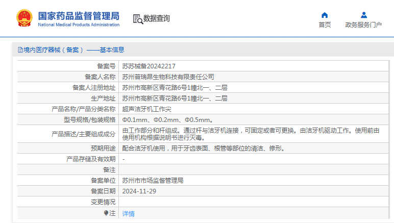Viewport: 394px width, 223px height.
Task: Click 国家药品监督管理局 site title
Action: coord(79,16)
